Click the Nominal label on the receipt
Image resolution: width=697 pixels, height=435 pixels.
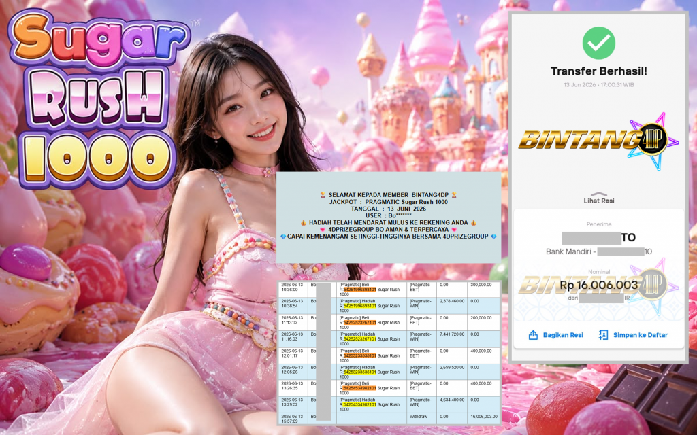[x=599, y=272]
